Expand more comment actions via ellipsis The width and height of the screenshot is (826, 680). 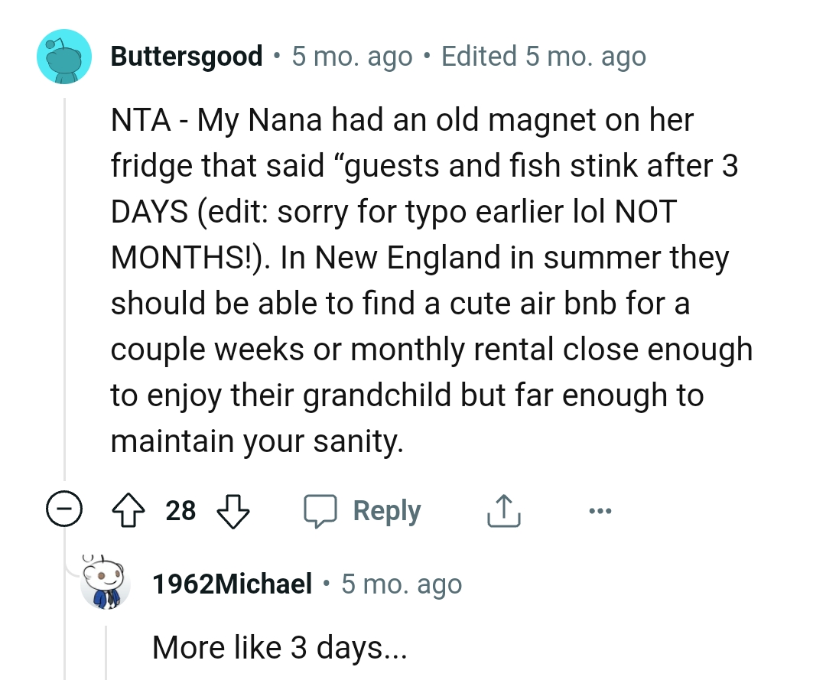tap(600, 510)
